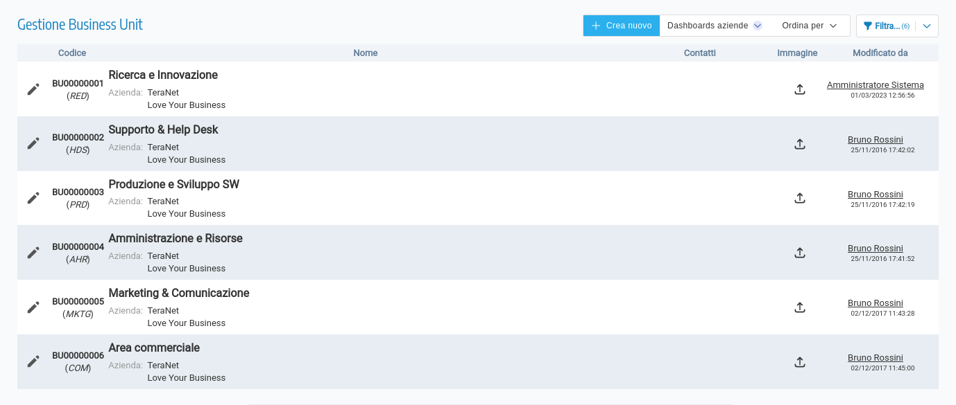Edit the Ricerca e Innovazione business unit
The image size is (956, 405).
33,89
